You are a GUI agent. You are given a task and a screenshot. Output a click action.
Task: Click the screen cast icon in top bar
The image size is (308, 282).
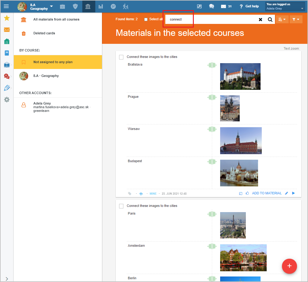tap(199, 6)
